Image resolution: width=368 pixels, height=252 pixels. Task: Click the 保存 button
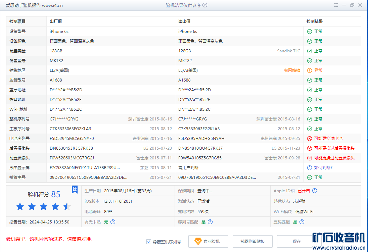pyautogui.click(x=296, y=242)
